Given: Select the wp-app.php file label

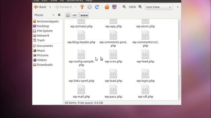Looking at the screenshot, I should coord(113,26).
